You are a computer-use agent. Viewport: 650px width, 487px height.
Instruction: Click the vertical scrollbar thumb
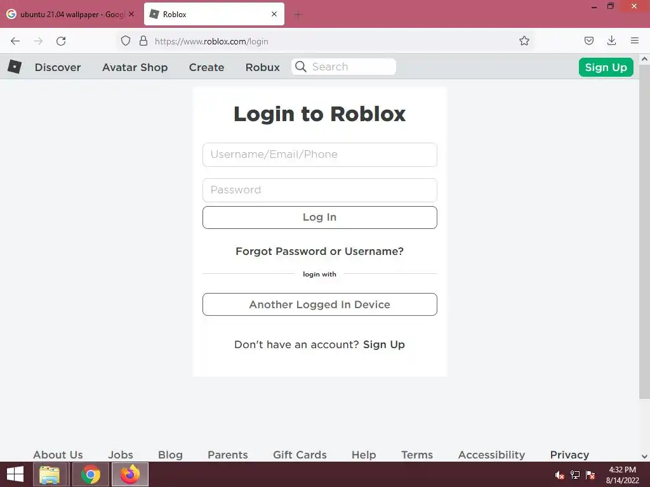(x=644, y=231)
